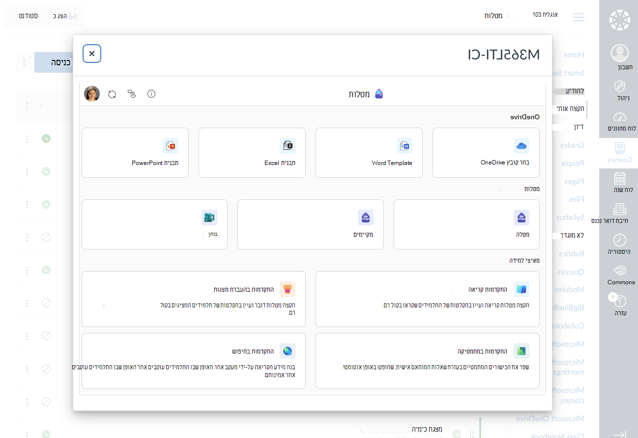
Task: Open Syllabus in the course menu
Action: coord(571,218)
